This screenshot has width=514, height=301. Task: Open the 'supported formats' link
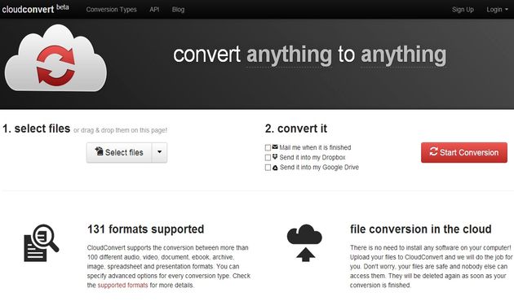[122, 285]
